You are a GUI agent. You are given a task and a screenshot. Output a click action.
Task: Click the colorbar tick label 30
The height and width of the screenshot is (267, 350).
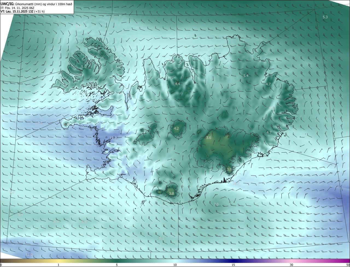tap(291, 265)
